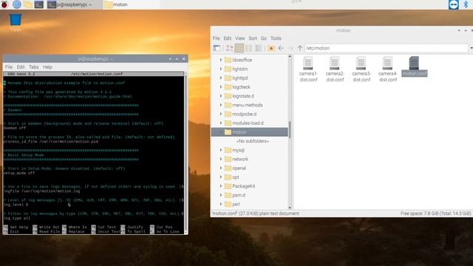Screen dimensions: 473x266
Task: Click 'log_type all' line in nano
Action: click(17, 218)
